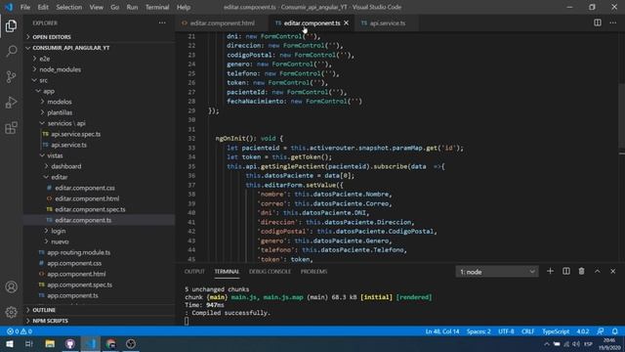625x352 pixels.
Task: Expand the nuevo folder
Action: tap(100, 242)
